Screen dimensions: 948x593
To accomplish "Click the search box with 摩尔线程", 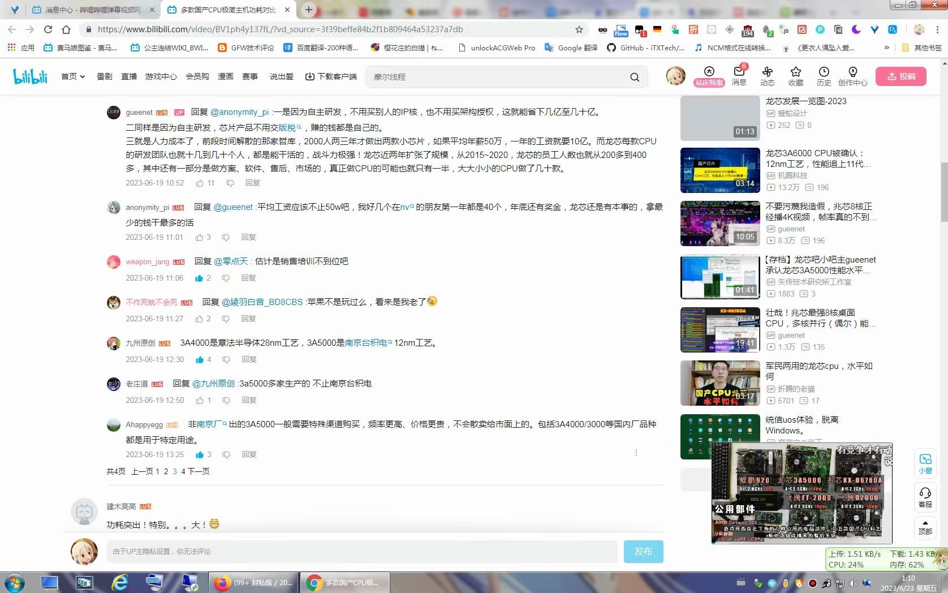I will 498,77.
